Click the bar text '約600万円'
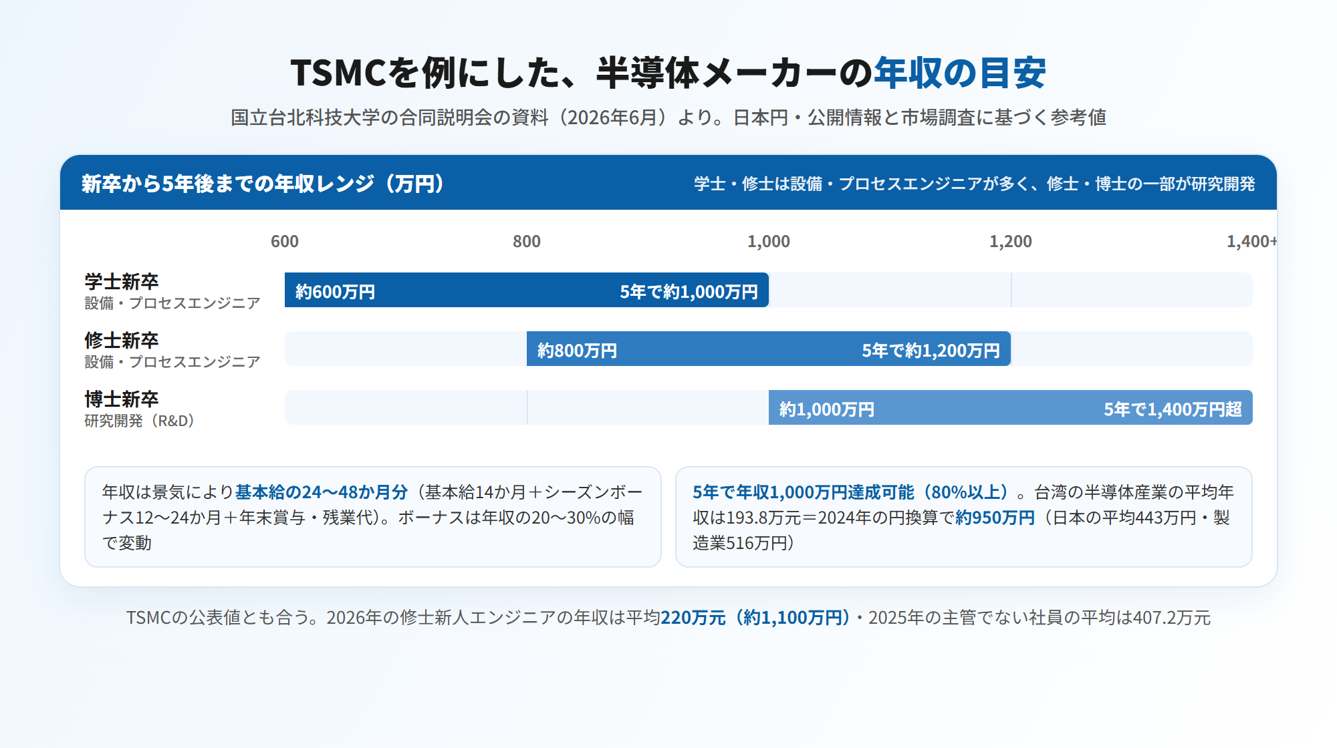The width and height of the screenshot is (1337, 748). pos(335,292)
